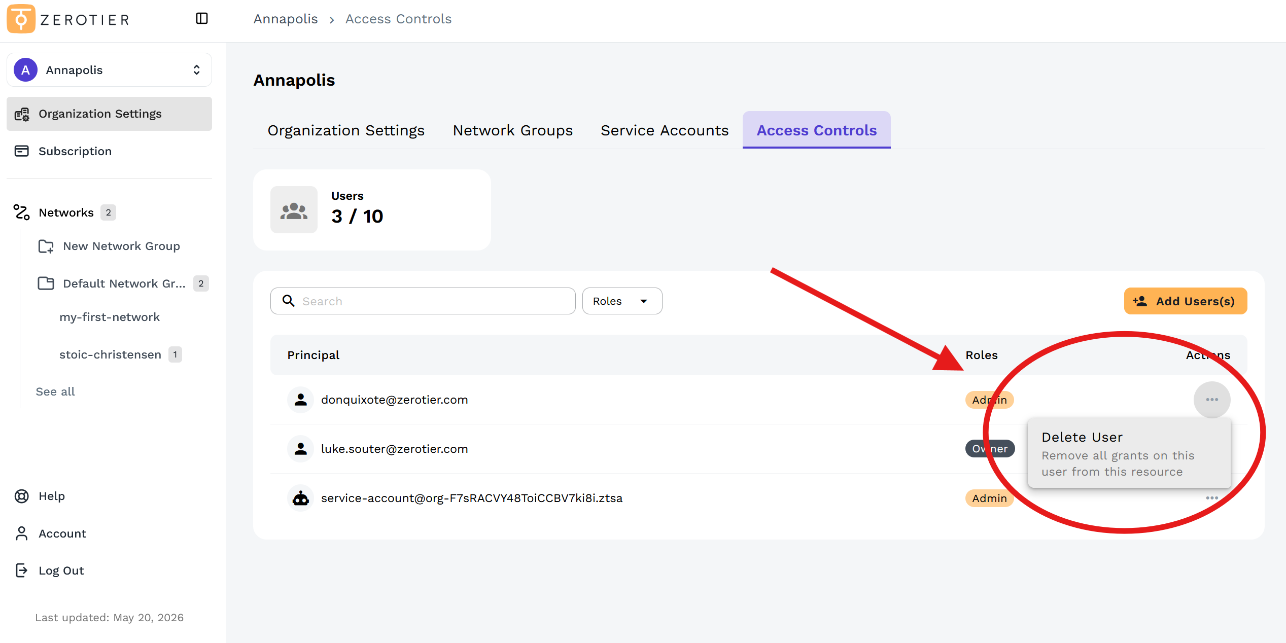Open Organization Settings in sidebar

pos(109,114)
